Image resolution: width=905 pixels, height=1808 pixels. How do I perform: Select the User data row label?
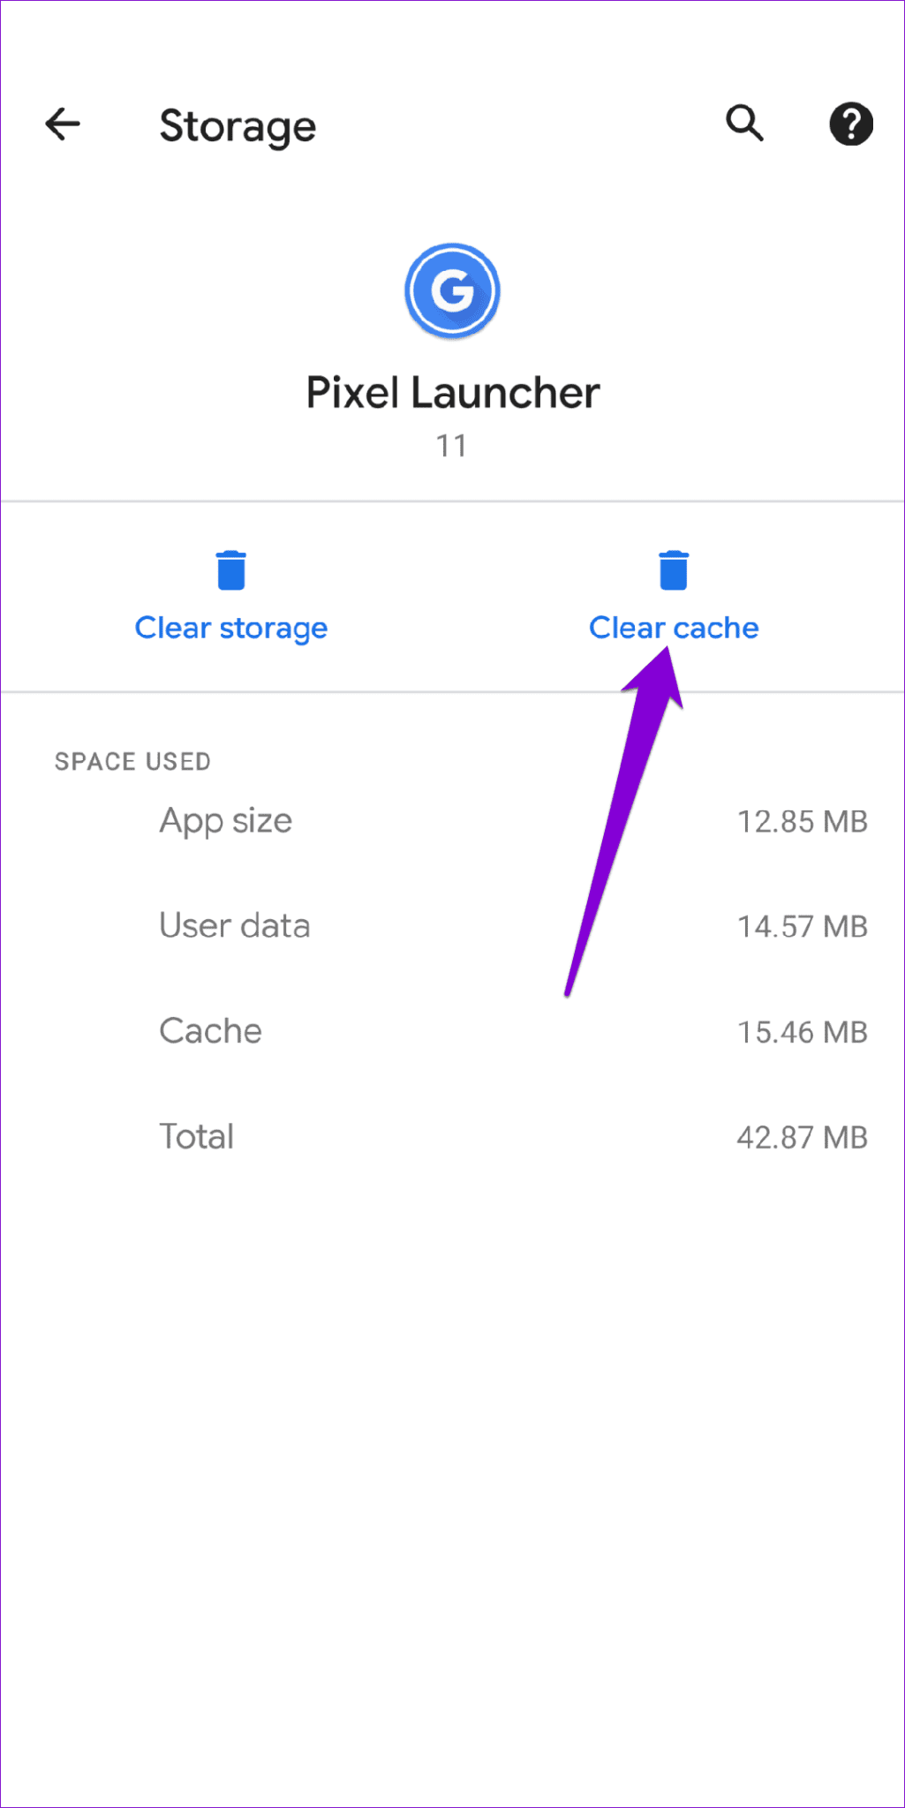point(235,926)
